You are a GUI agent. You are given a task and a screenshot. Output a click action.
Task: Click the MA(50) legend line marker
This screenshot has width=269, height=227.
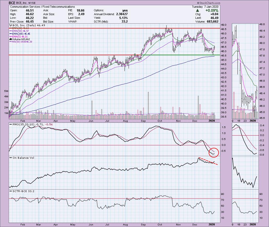pos(11,42)
